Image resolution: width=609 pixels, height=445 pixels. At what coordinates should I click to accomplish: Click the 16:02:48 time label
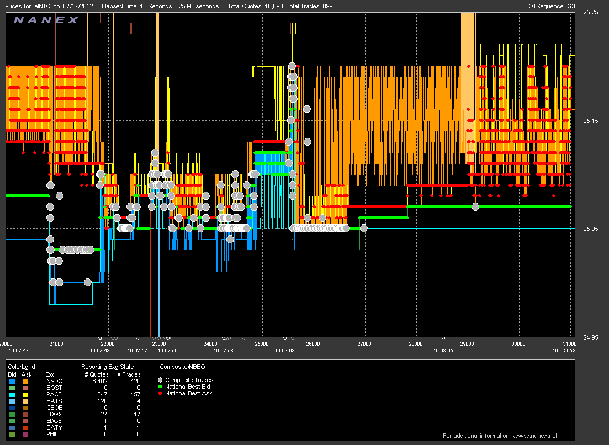pyautogui.click(x=100, y=351)
